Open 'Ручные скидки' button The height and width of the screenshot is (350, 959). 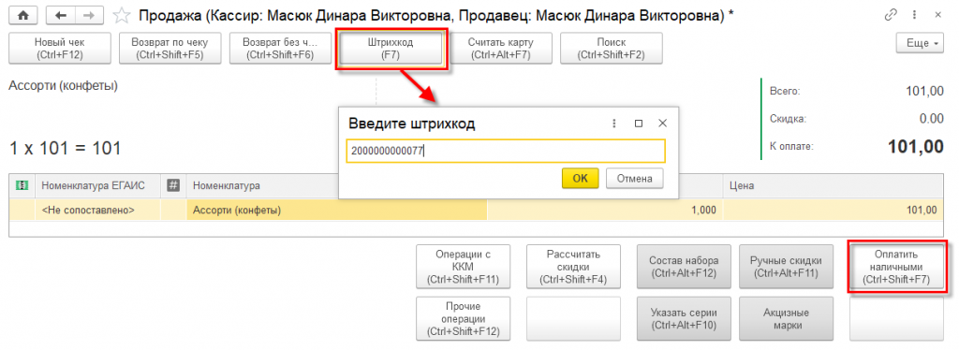786,267
